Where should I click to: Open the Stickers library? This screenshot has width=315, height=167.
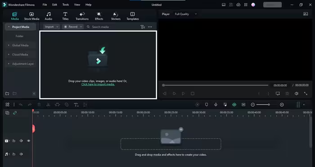tap(116, 16)
